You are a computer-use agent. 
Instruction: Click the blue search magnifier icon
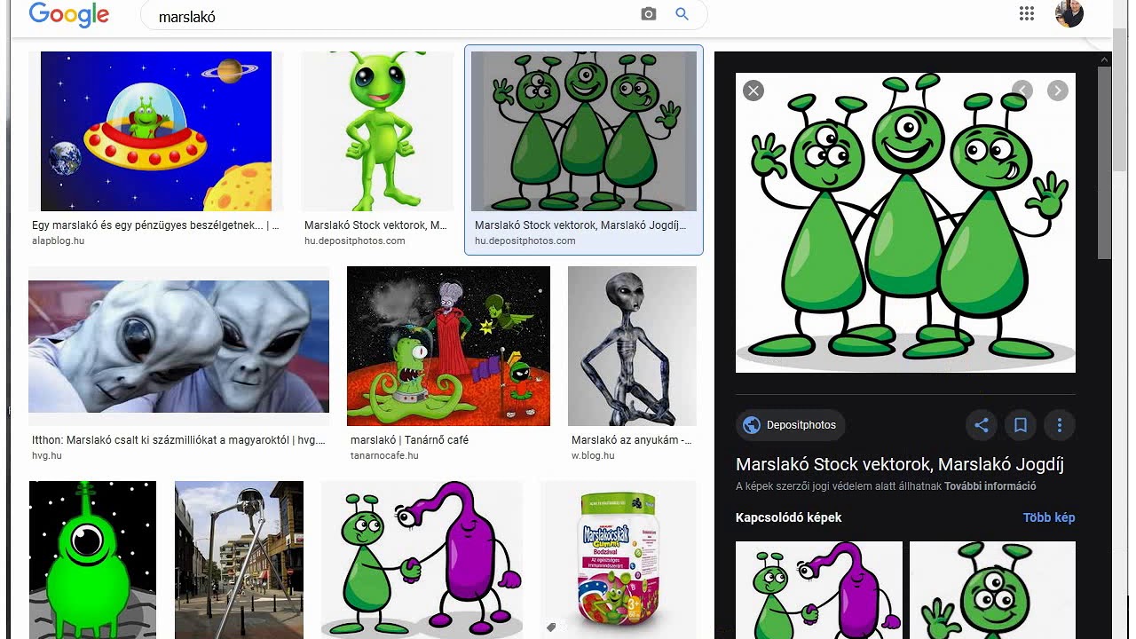point(682,14)
